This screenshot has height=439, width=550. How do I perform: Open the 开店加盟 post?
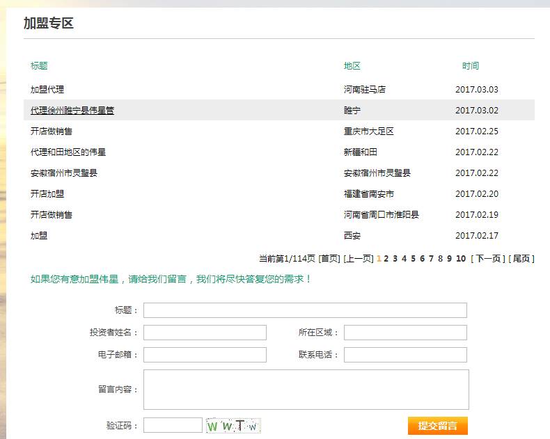(x=47, y=193)
